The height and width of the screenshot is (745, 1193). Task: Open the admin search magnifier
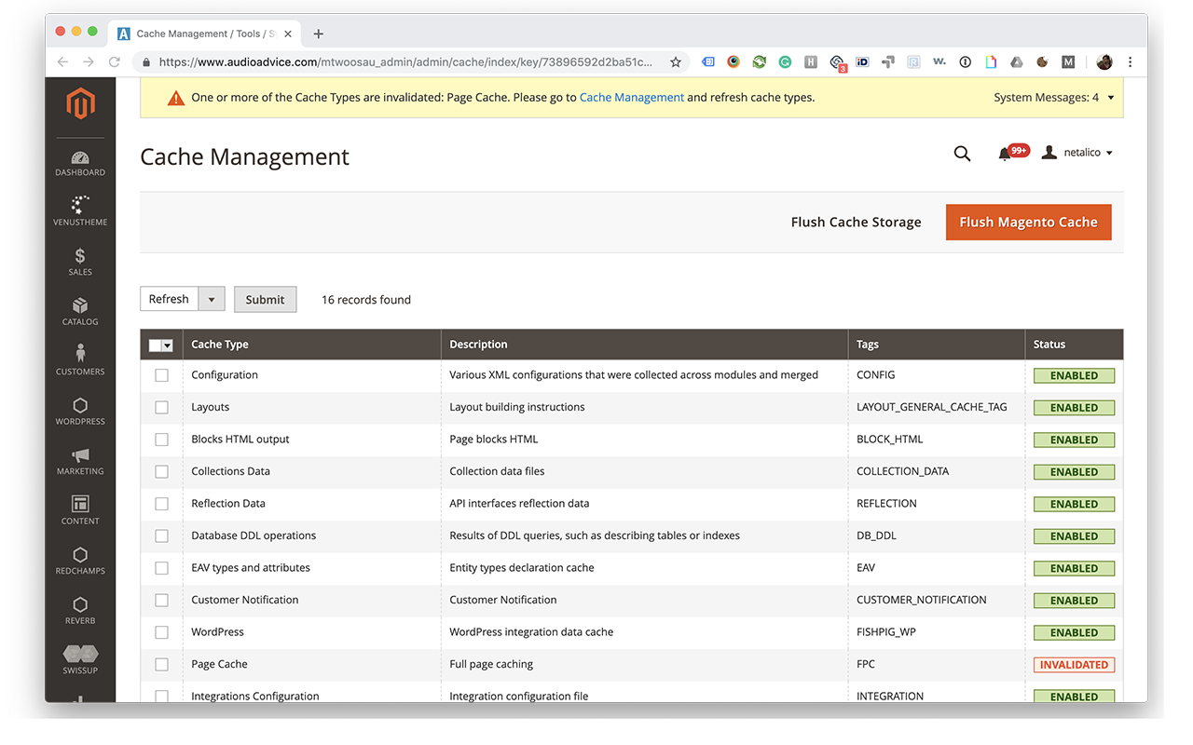pyautogui.click(x=962, y=154)
